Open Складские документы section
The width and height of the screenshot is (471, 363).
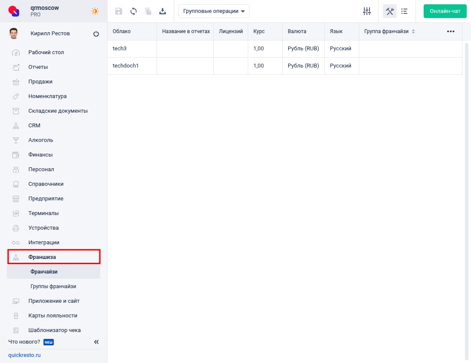click(x=53, y=111)
